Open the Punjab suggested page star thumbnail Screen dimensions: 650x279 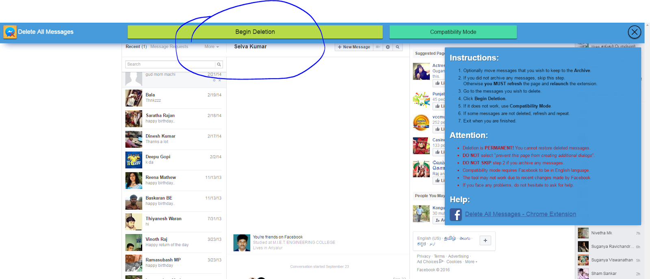(421, 99)
